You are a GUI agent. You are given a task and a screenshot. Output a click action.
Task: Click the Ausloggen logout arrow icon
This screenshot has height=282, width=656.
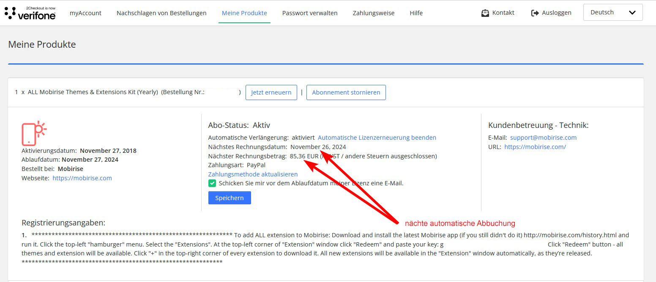coord(535,13)
